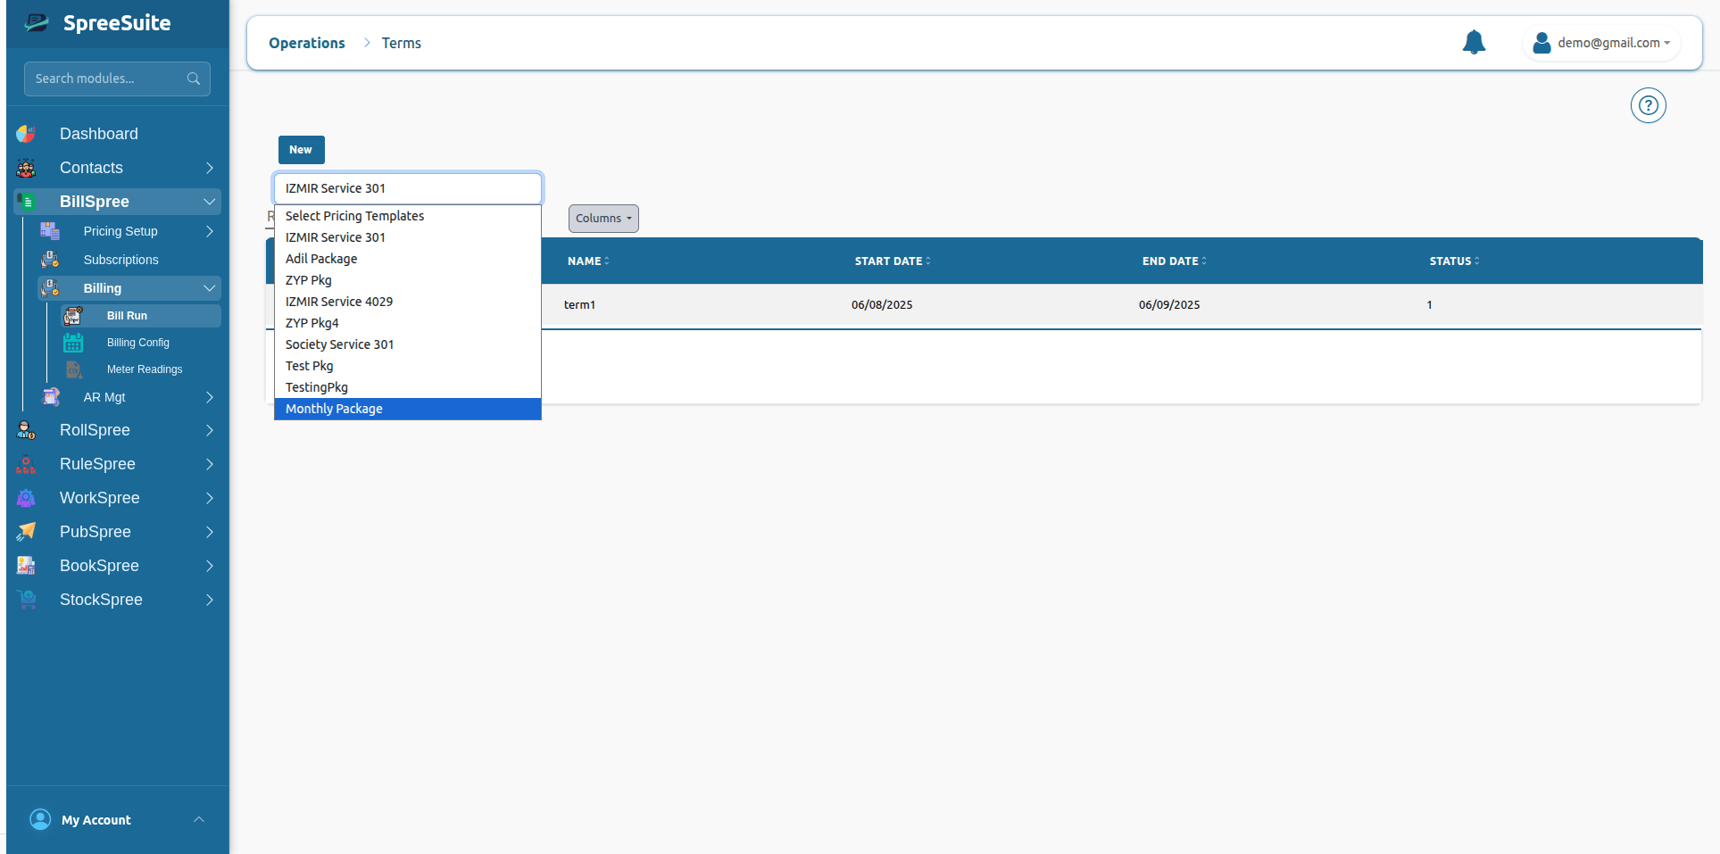Open the Columns dropdown

click(x=603, y=219)
